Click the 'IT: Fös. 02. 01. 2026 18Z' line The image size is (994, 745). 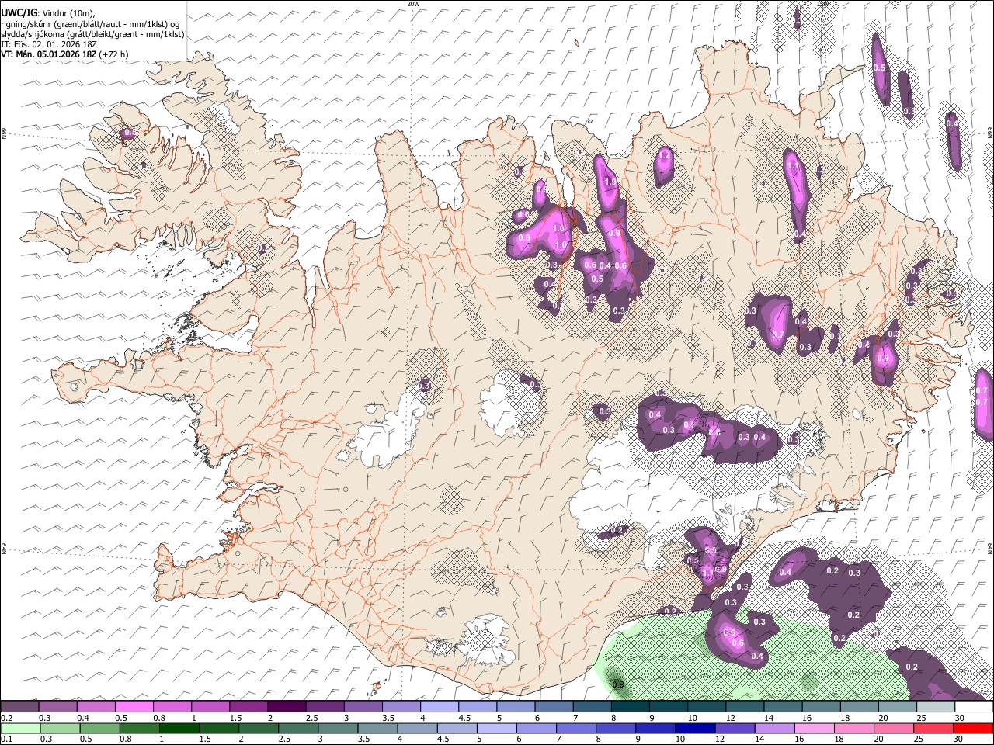tap(49, 44)
